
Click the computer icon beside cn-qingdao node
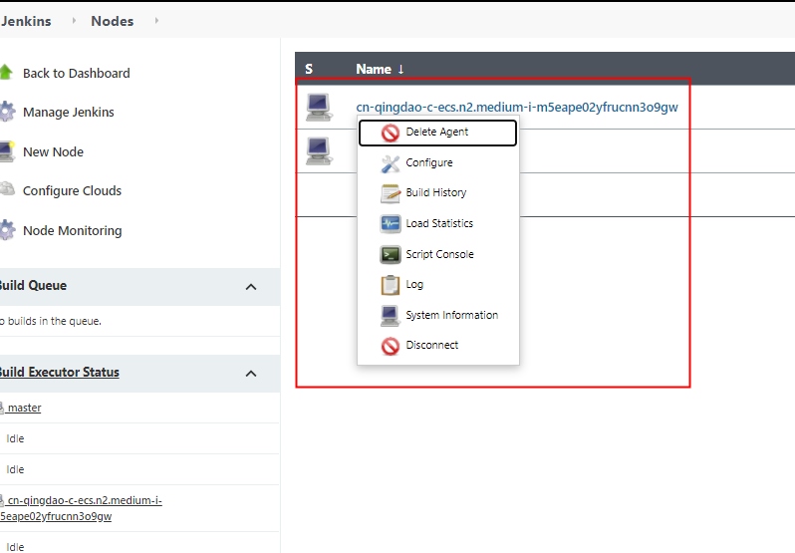319,107
